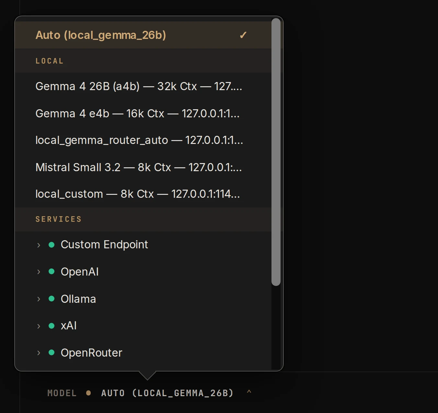Expand the Custom Endpoint service chevron
Image resolution: width=438 pixels, height=413 pixels.
click(x=39, y=245)
